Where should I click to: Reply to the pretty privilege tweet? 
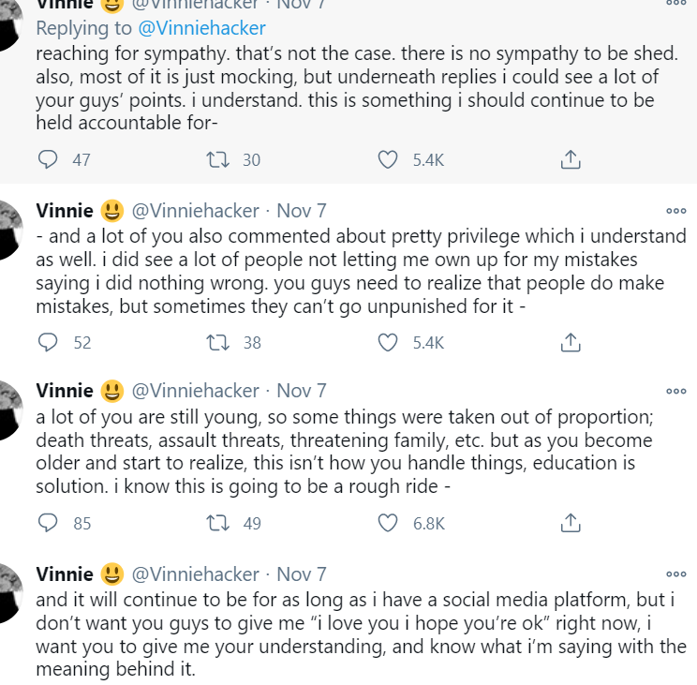click(x=48, y=342)
